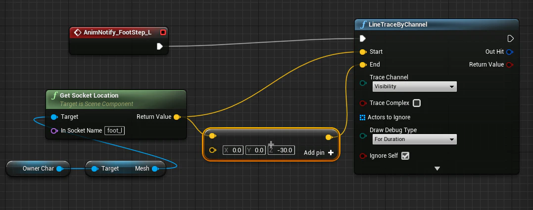Click LineTraceByChannel output execution pin
This screenshot has width=533, height=210.
pos(510,38)
